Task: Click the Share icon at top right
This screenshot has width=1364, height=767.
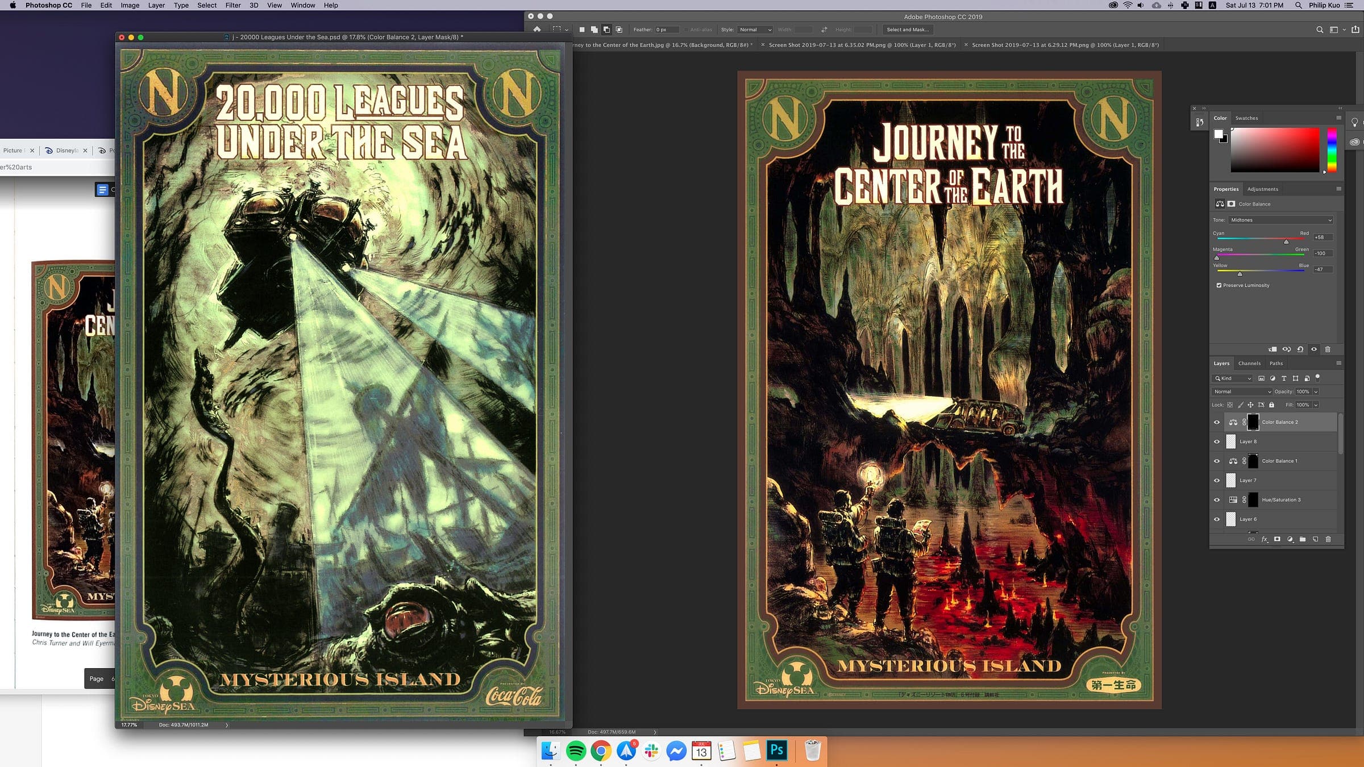Action: point(1355,30)
